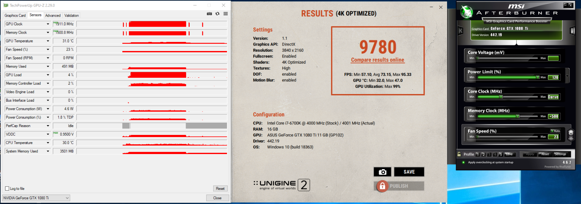581x204 pixels.
Task: Select Afterburner profile slot 3
Action: [489, 154]
